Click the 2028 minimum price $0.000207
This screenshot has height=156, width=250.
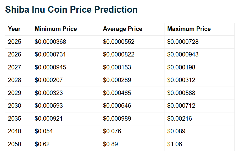(x=49, y=80)
